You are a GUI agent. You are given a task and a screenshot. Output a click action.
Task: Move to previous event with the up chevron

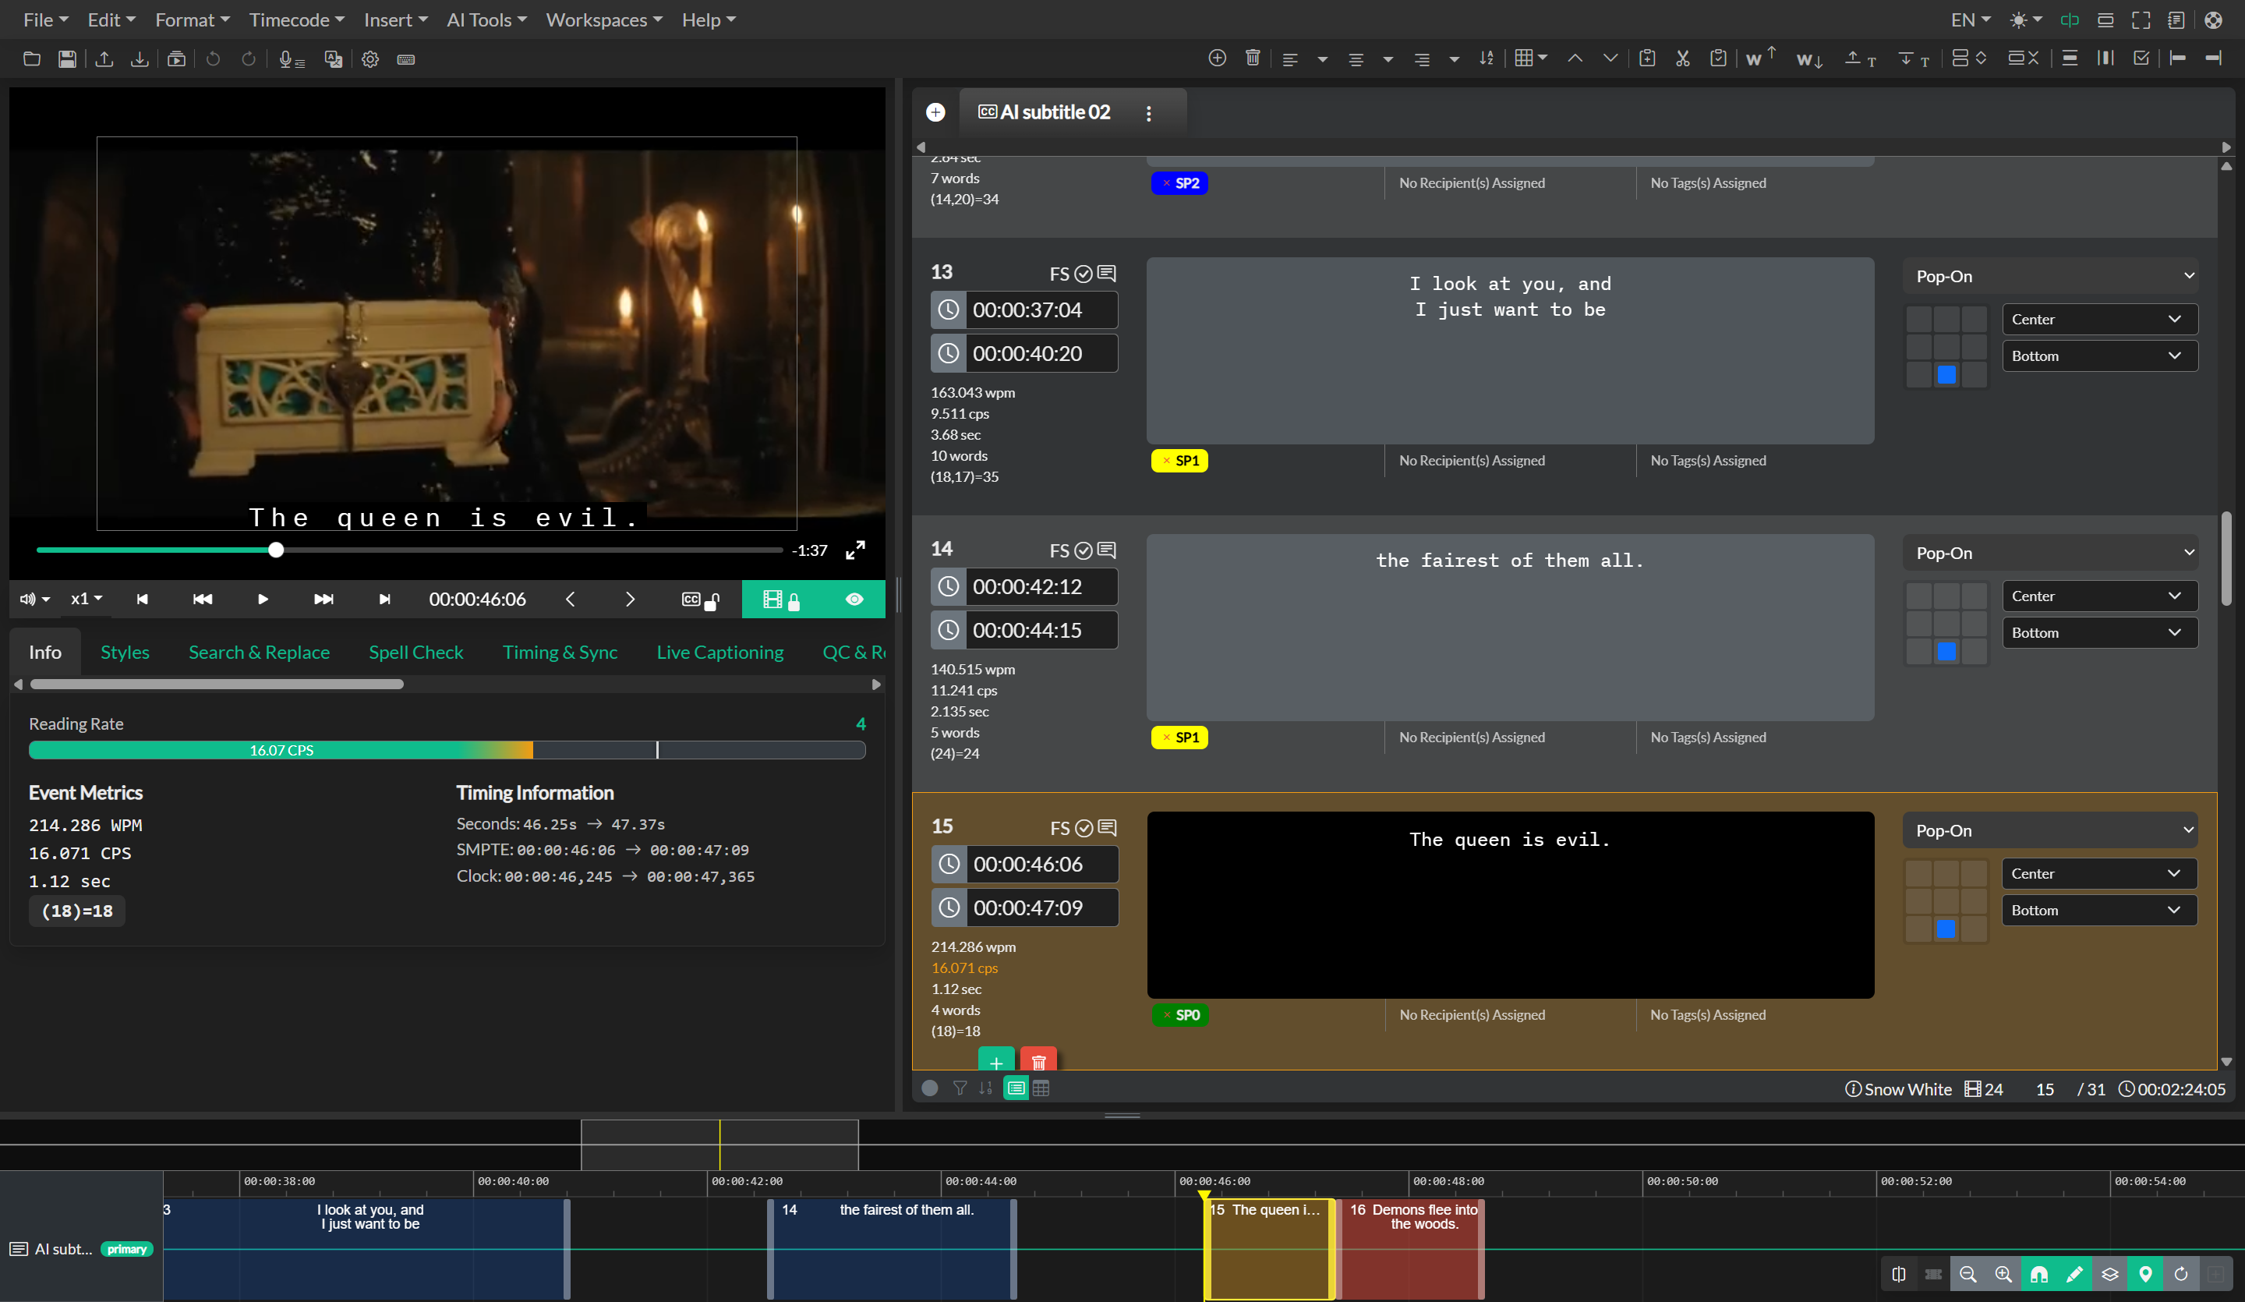click(x=1575, y=58)
